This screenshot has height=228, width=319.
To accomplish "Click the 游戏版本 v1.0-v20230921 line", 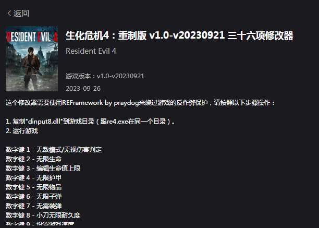I will coord(105,76).
